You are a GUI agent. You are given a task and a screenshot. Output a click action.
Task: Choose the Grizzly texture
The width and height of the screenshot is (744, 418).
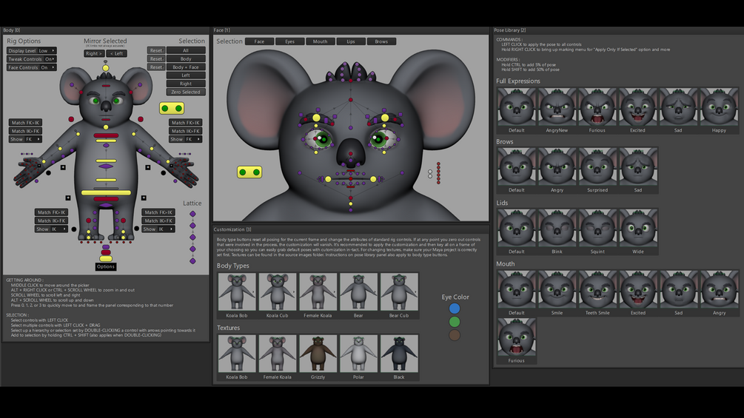[x=318, y=353]
